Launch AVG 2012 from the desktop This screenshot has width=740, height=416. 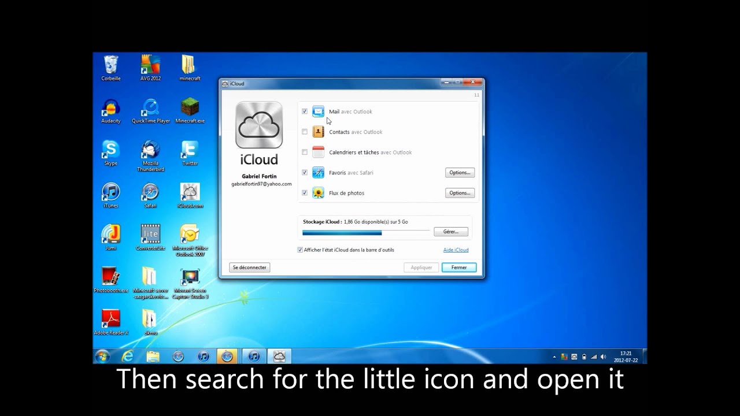tap(150, 68)
